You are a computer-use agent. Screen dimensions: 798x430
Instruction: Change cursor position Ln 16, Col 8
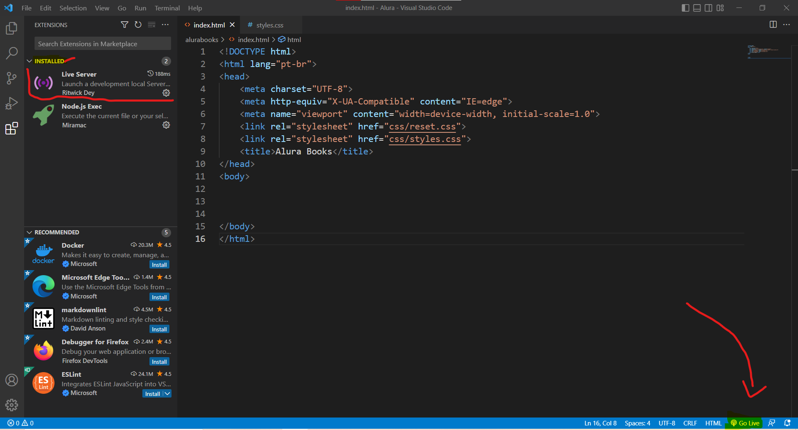pos(600,423)
